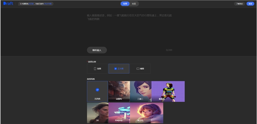Viewport: 257px width, 124px height.
Task: Select the landscape rectangle ratio icon
Action: tap(138, 69)
